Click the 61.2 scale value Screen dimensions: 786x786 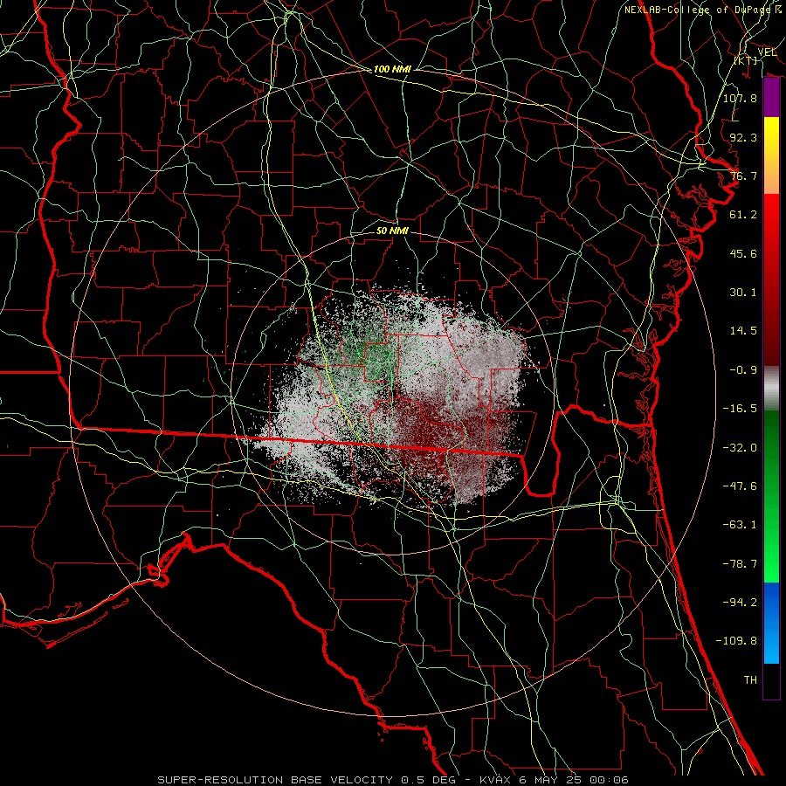coord(743,215)
